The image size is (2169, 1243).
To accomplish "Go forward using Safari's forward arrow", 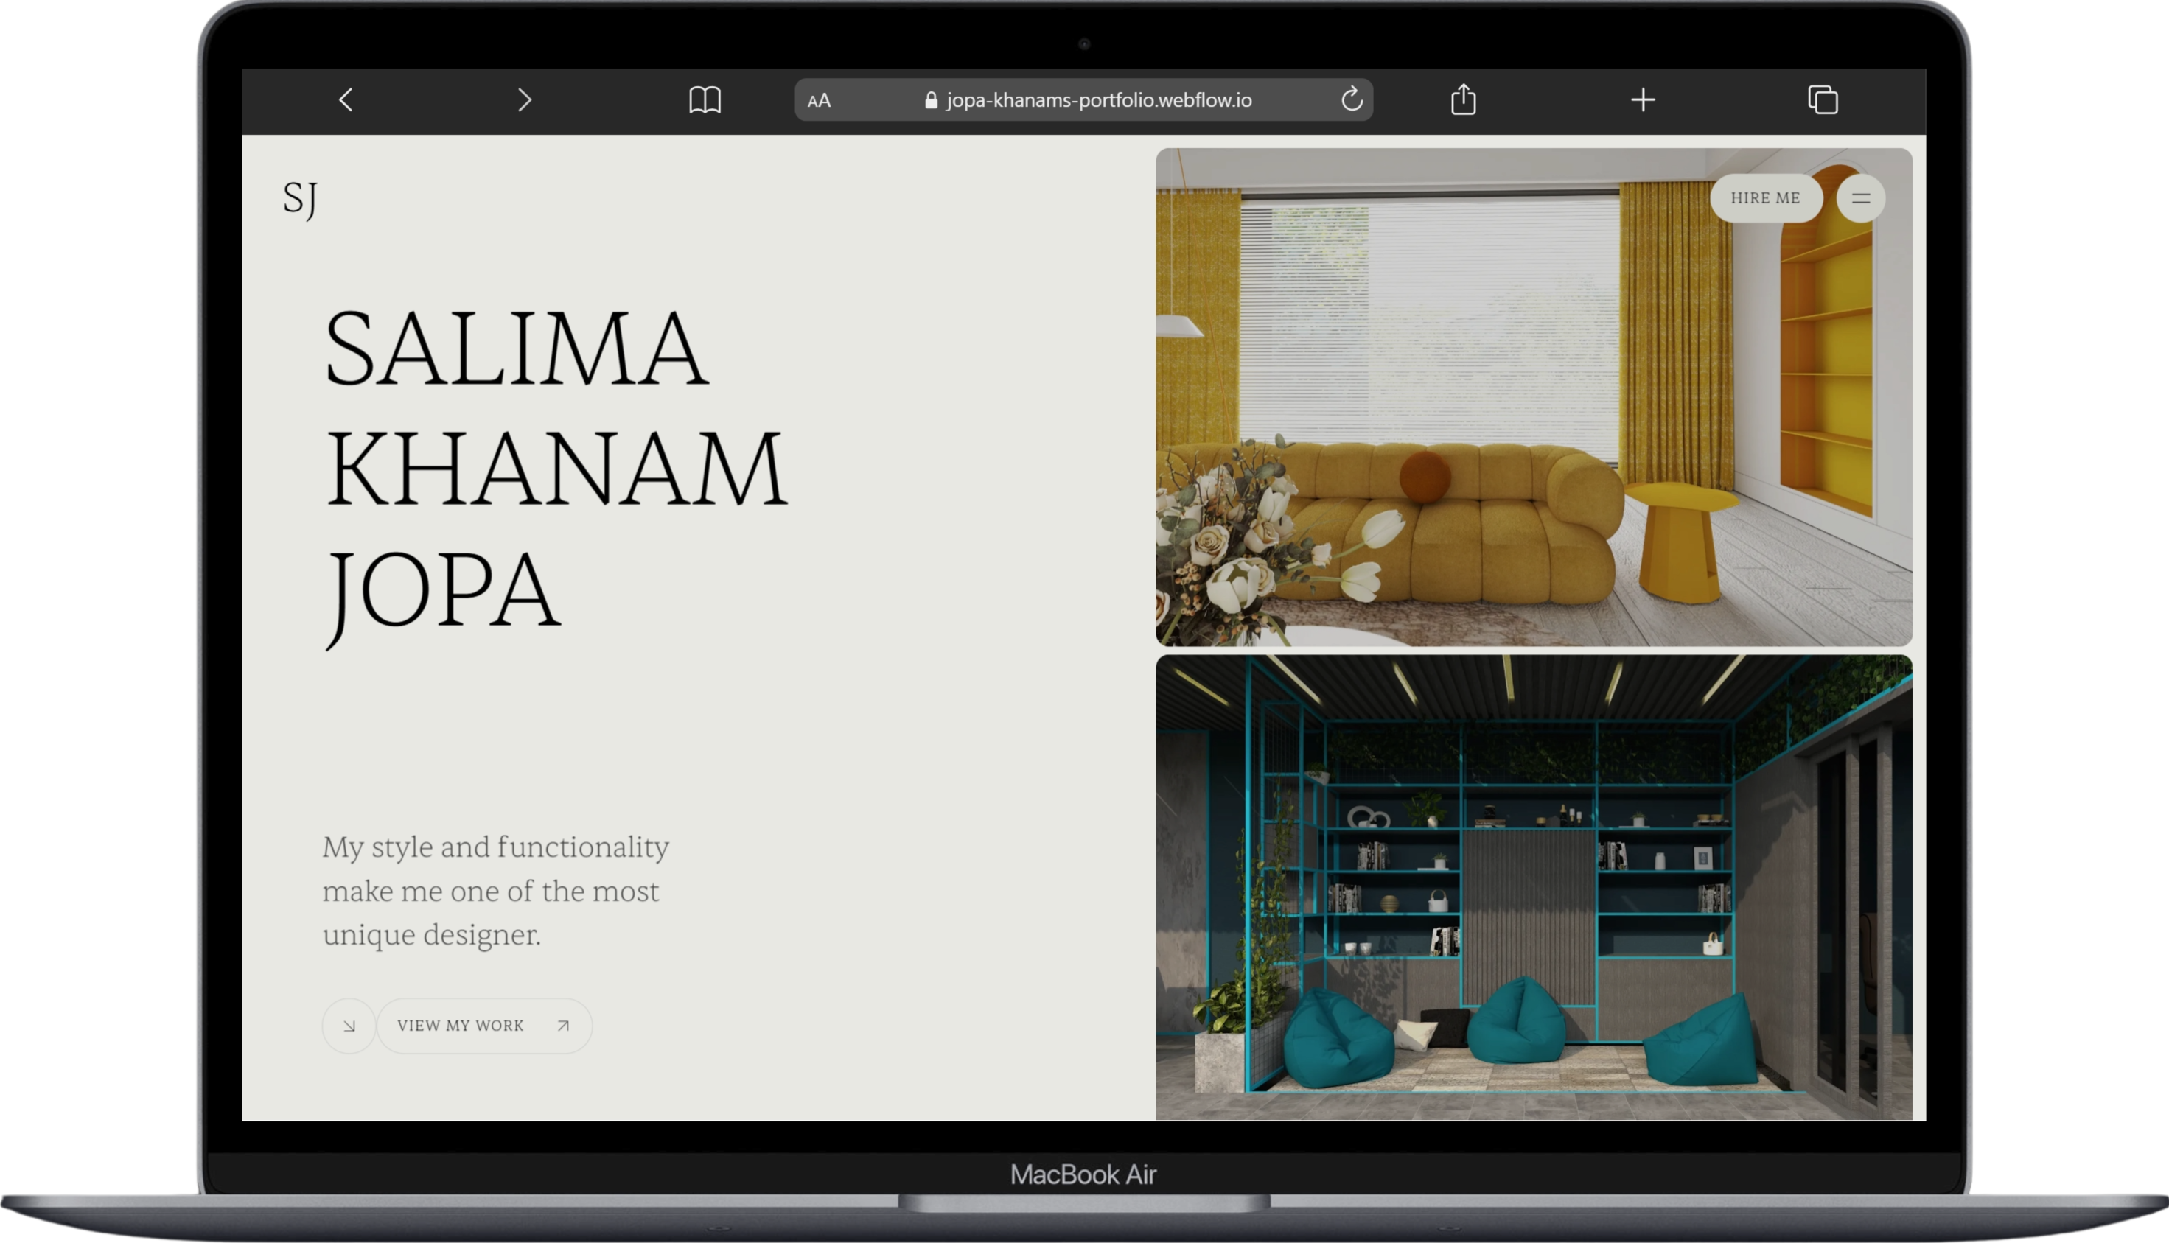I will [524, 100].
